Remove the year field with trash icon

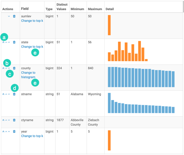(14, 131)
